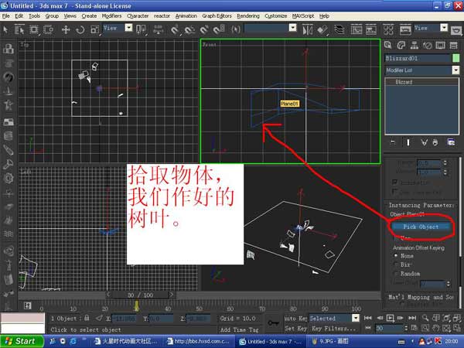Toggle the Auto Key button

click(295, 318)
